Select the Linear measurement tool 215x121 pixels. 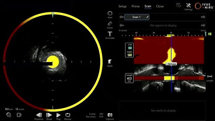(110, 25)
